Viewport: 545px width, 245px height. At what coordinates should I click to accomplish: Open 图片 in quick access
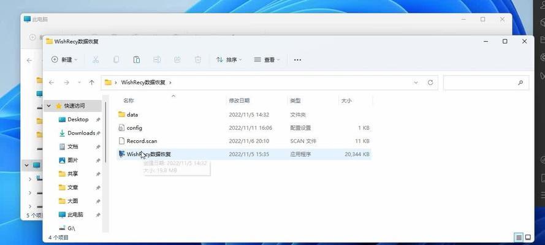click(72, 160)
